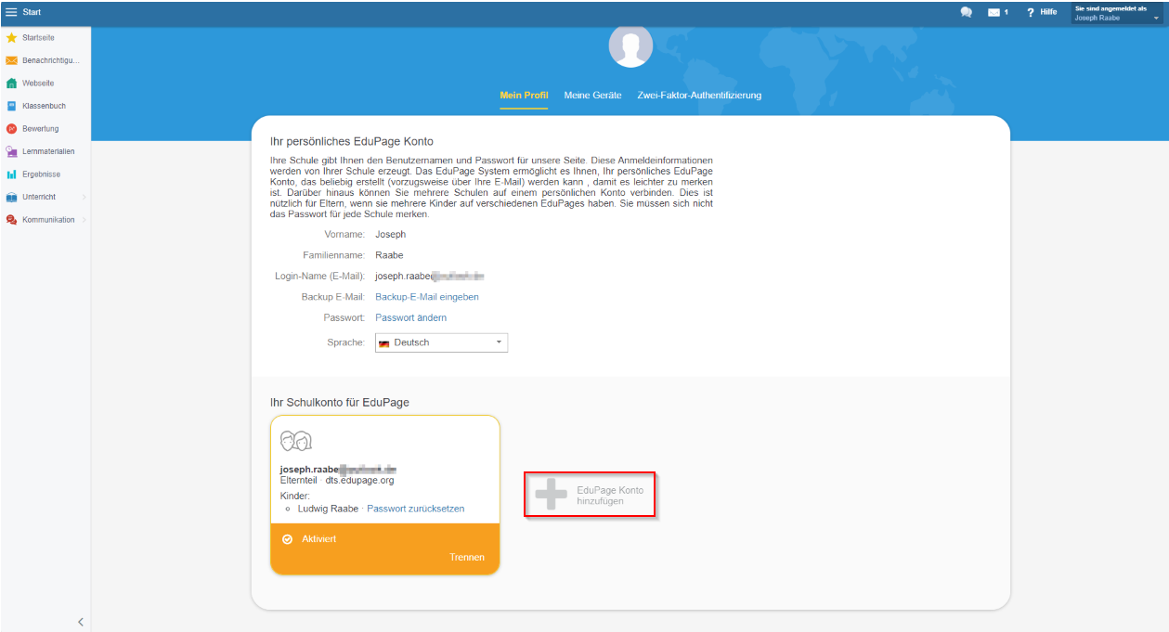Click the heading Ihr Schulkonto für EduPage
Screen dimensions: 1169x632
point(339,403)
